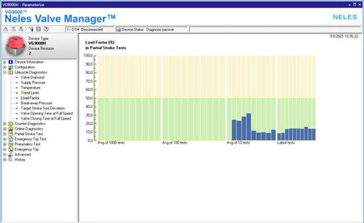Collapse the Lifecycle Diagnostics node
The height and width of the screenshot is (223, 364).
pos(5,72)
